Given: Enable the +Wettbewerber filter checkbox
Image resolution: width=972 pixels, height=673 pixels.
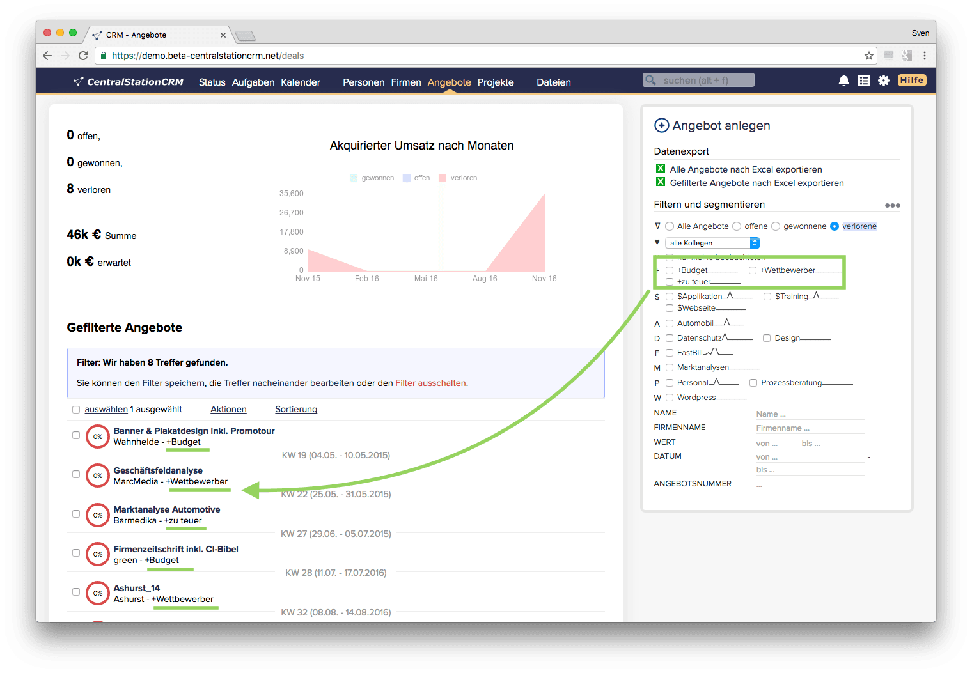Looking at the screenshot, I should [x=753, y=270].
